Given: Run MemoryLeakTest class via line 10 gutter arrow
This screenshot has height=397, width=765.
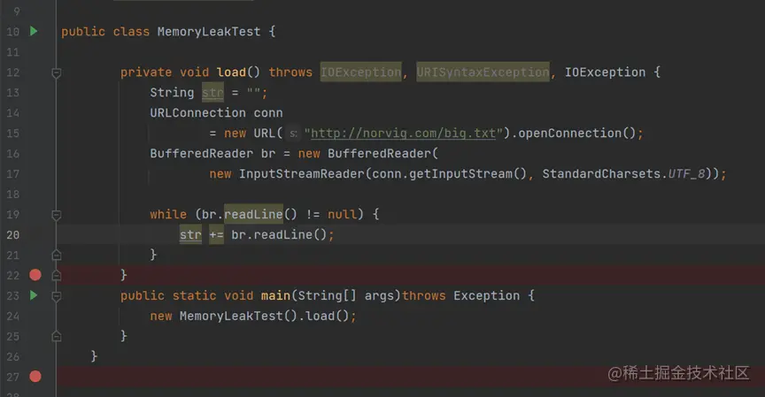Looking at the screenshot, I should coord(34,31).
